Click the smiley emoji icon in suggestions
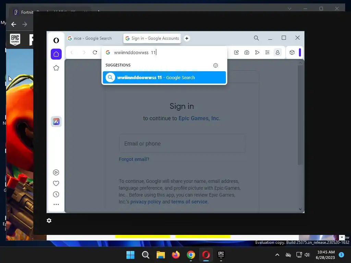Screen dimensions: 351x263 click(x=216, y=65)
